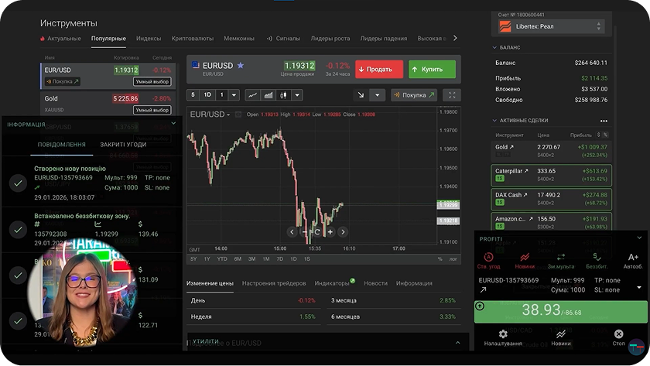Click the red Продать button

point(378,70)
